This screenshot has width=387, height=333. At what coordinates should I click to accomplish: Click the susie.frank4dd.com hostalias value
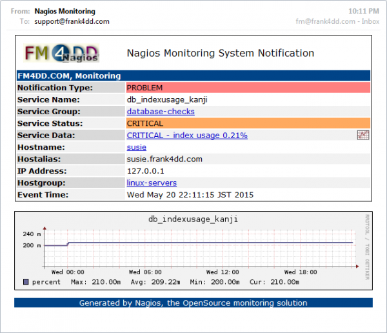[163, 159]
